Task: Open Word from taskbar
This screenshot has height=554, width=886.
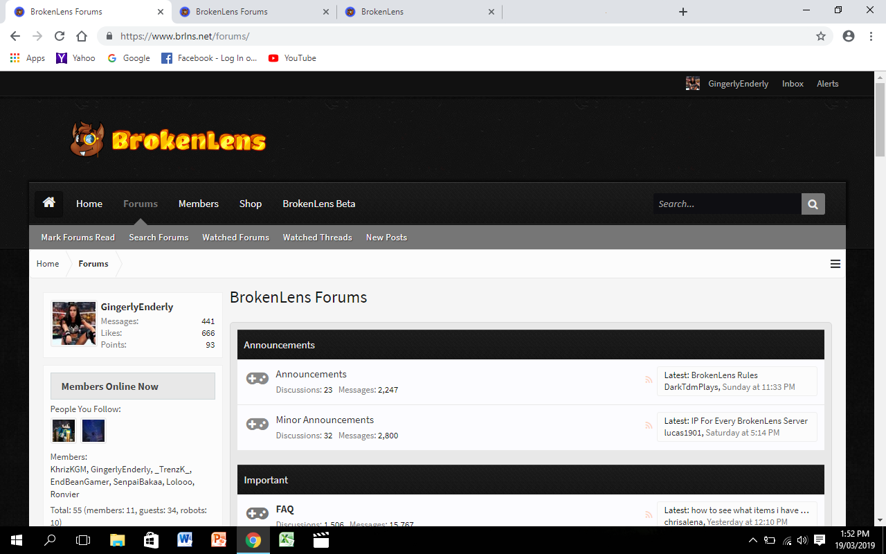Action: pos(185,540)
